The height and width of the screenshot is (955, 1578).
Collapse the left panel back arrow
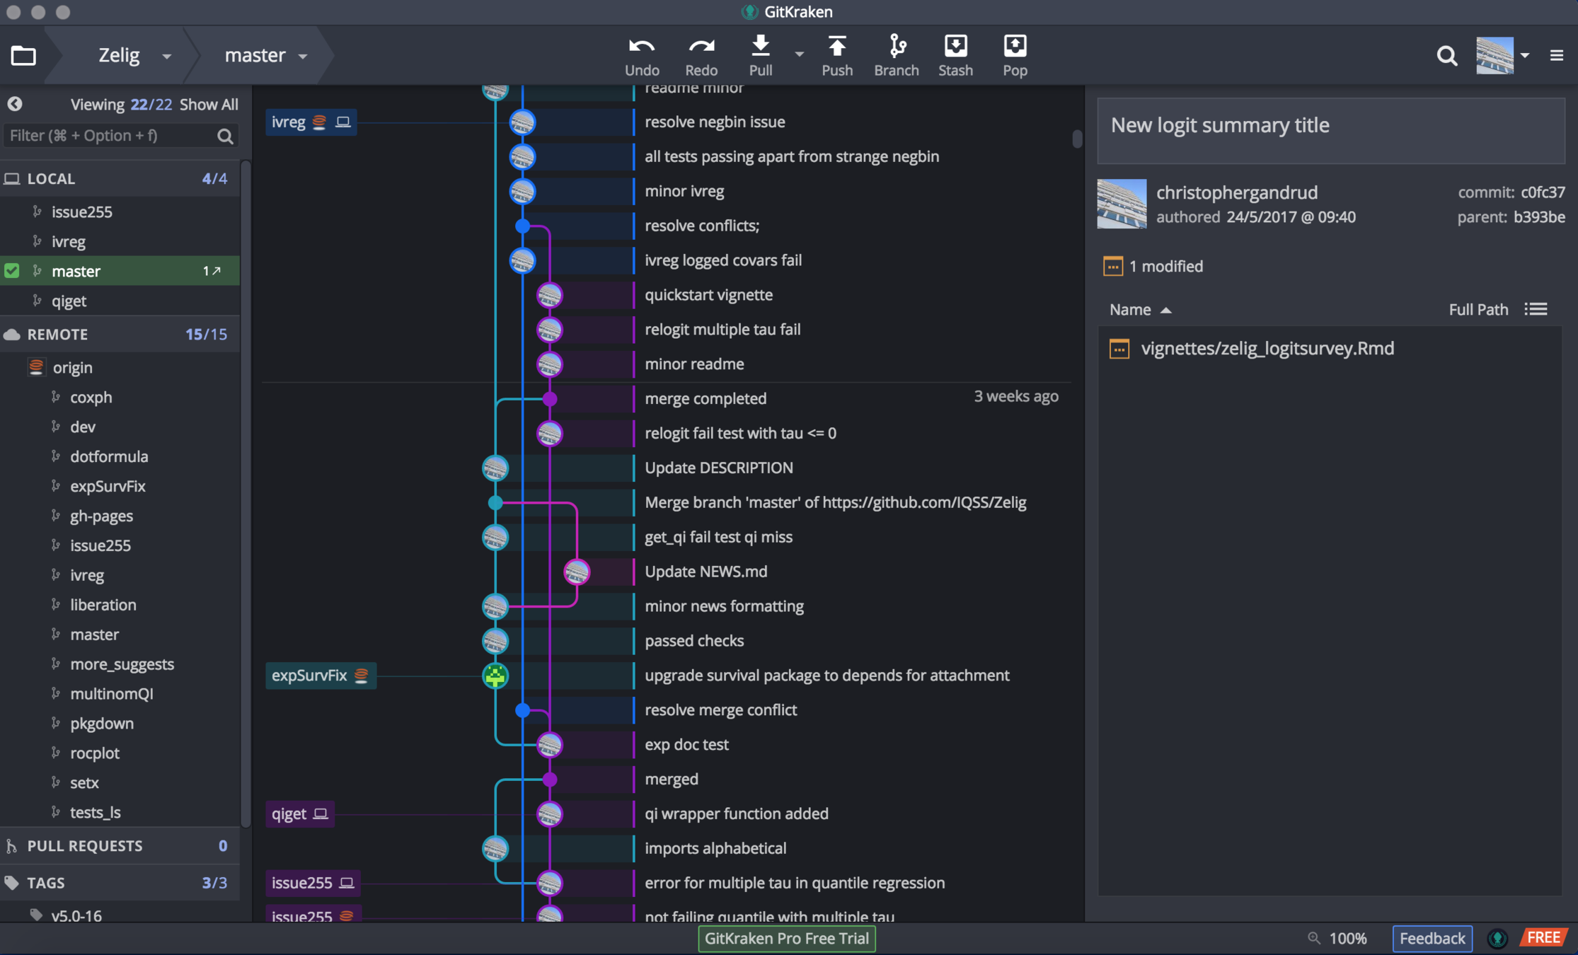15,104
